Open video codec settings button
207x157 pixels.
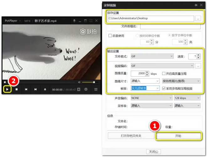click(x=198, y=66)
